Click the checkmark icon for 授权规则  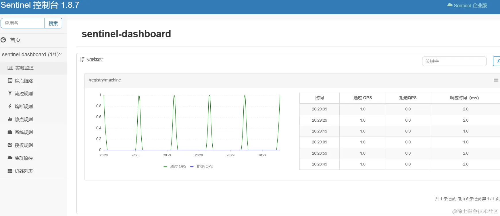[x=10, y=145]
